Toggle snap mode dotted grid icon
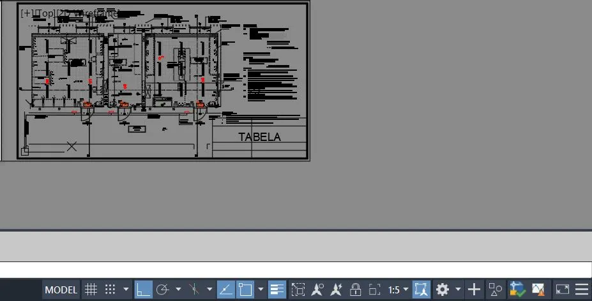Viewport: 592px width, 301px height. tap(110, 290)
